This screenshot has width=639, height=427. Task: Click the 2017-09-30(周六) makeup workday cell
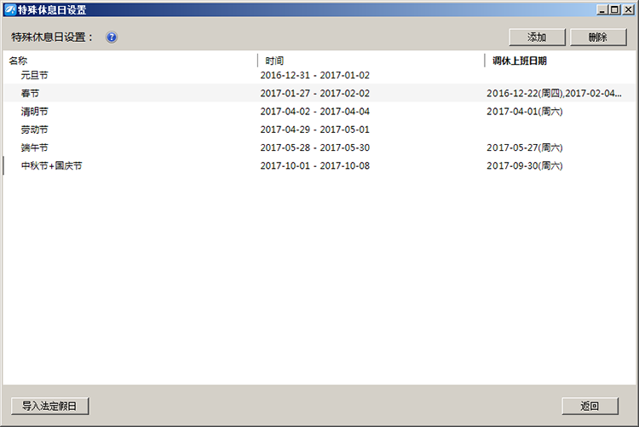[x=524, y=165]
